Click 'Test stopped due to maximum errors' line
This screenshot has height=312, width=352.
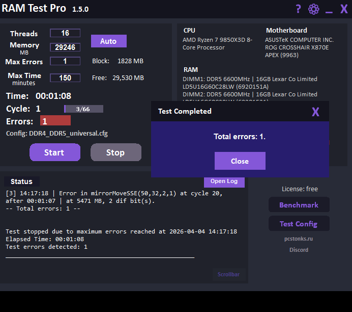click(121, 231)
